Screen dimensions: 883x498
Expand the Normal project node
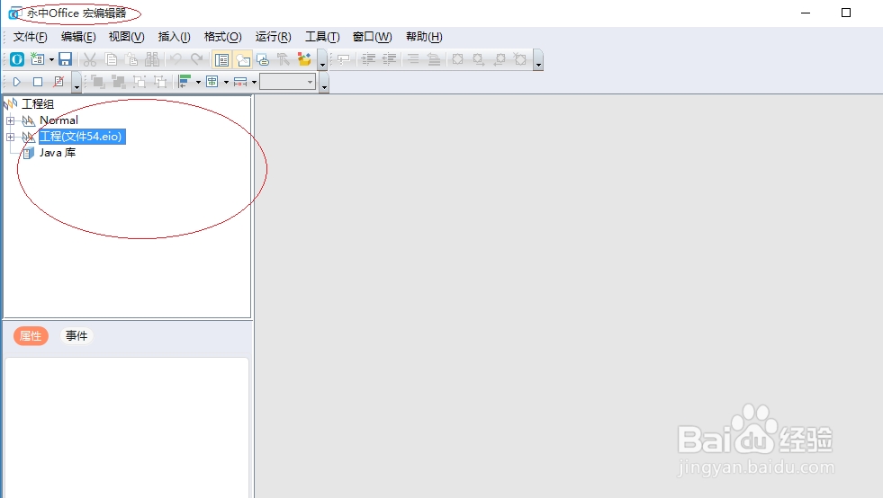coord(10,120)
